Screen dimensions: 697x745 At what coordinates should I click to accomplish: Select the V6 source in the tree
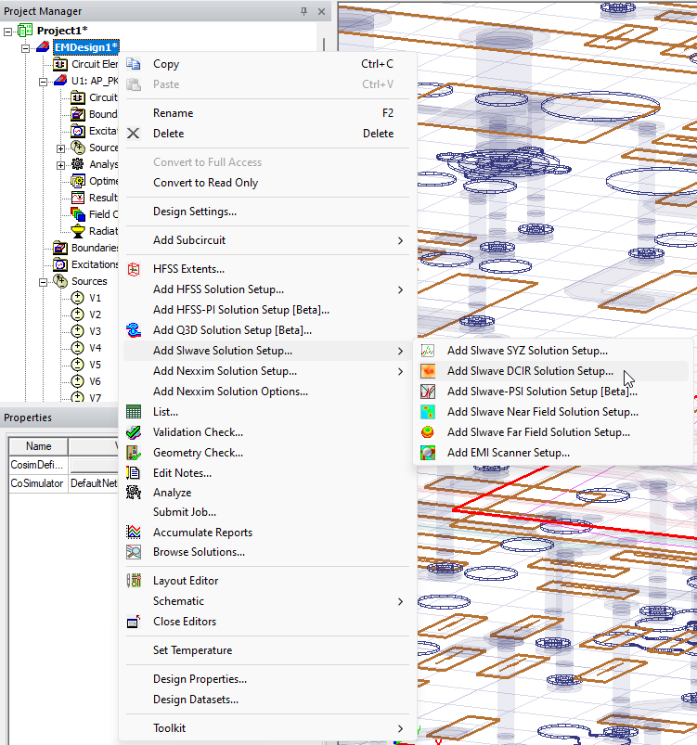[95, 381]
